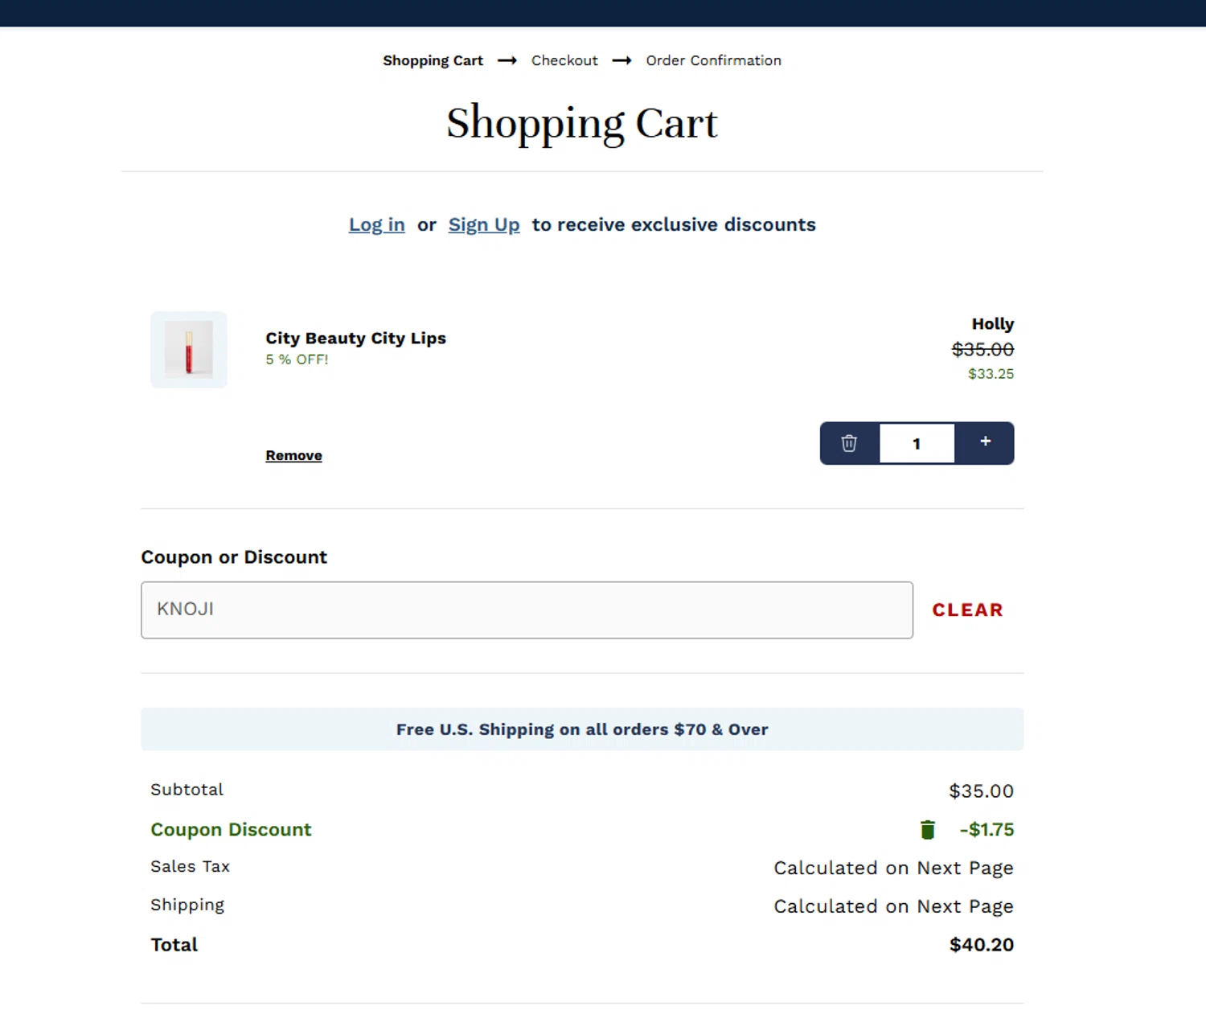Click arrow between Shopping Cart and Checkout
This screenshot has height=1035, width=1206.
(507, 61)
